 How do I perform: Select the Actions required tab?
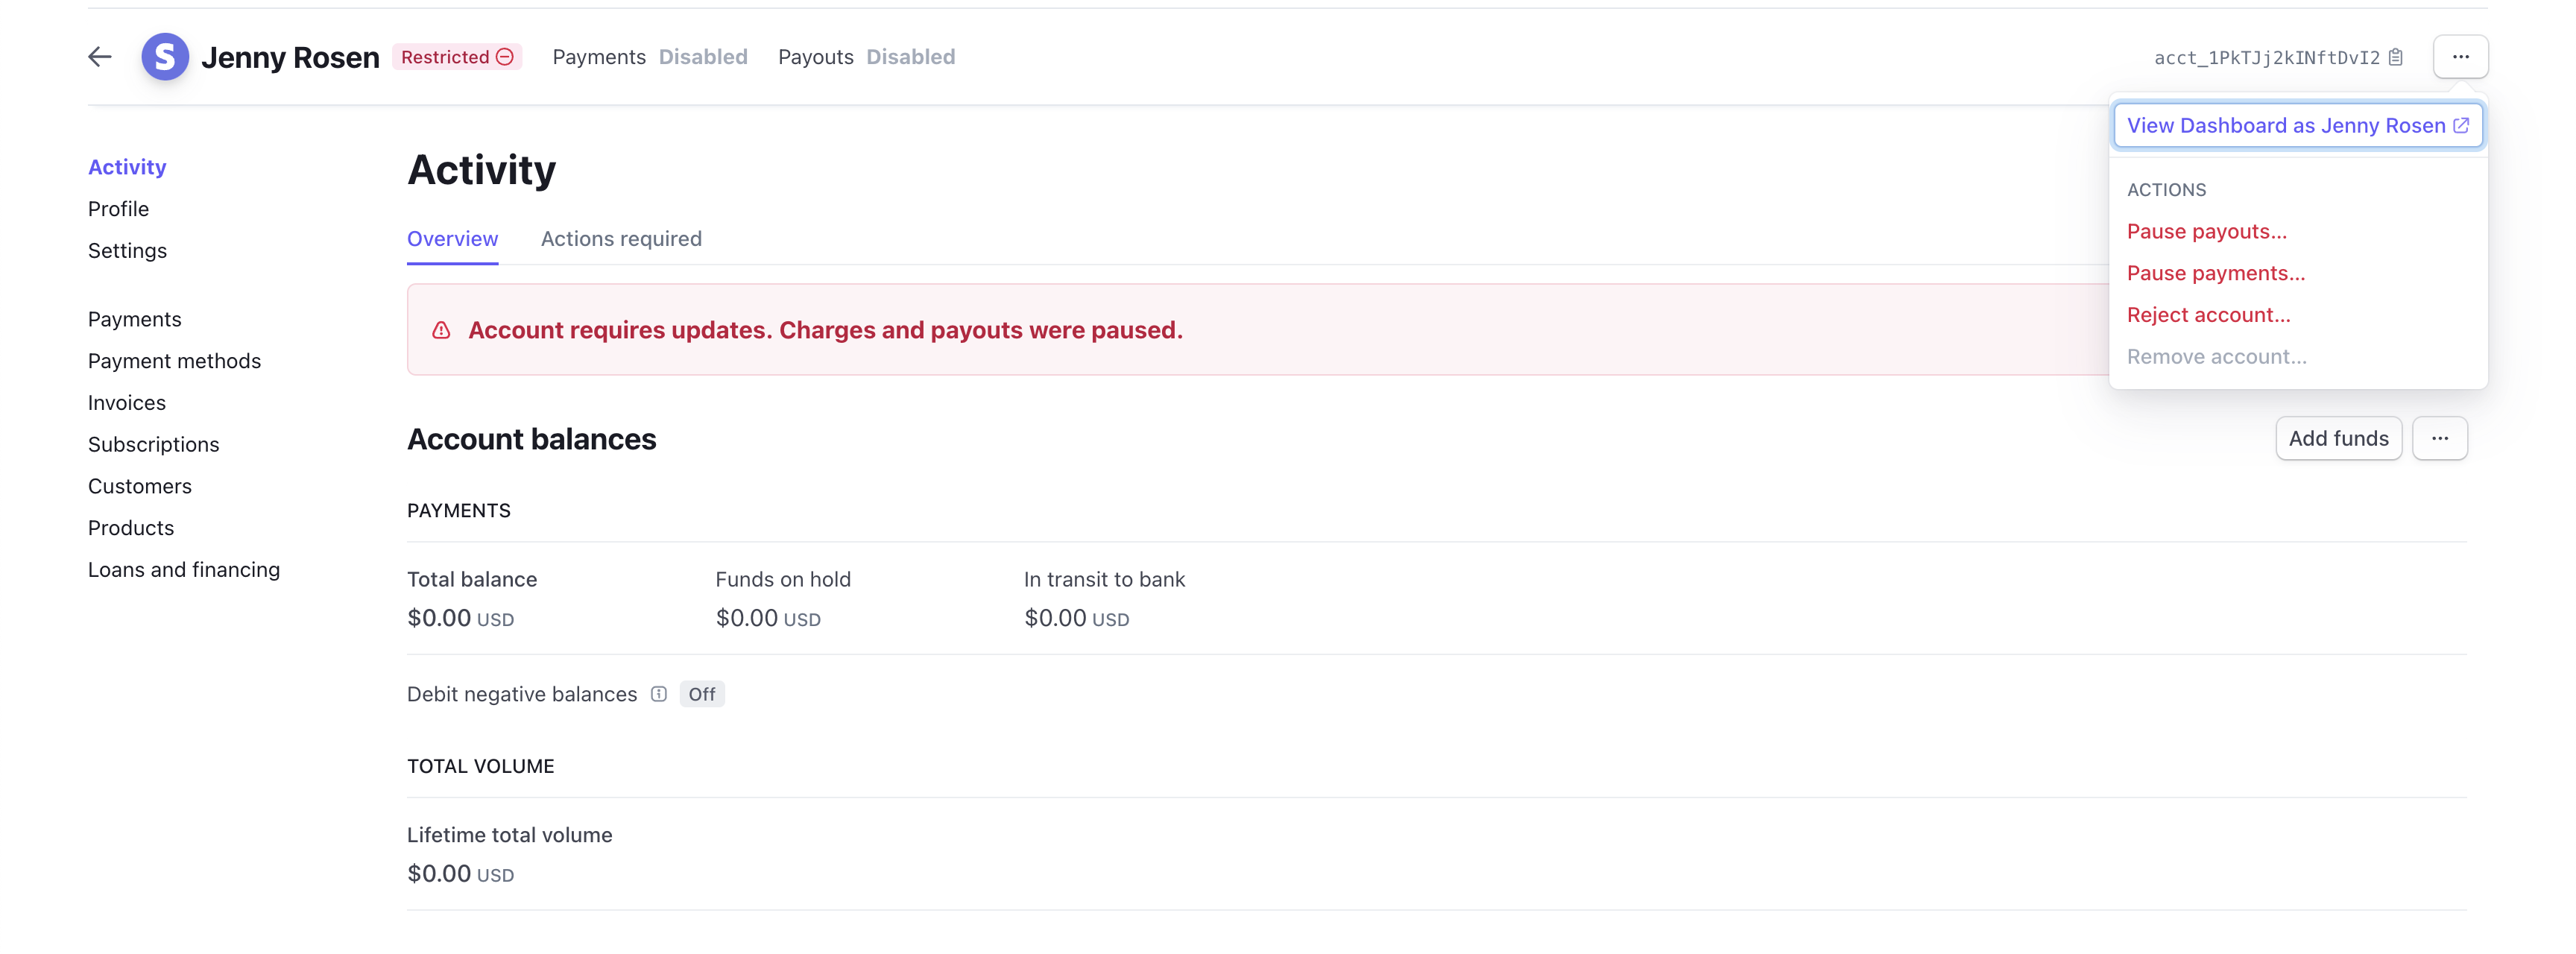tap(621, 236)
